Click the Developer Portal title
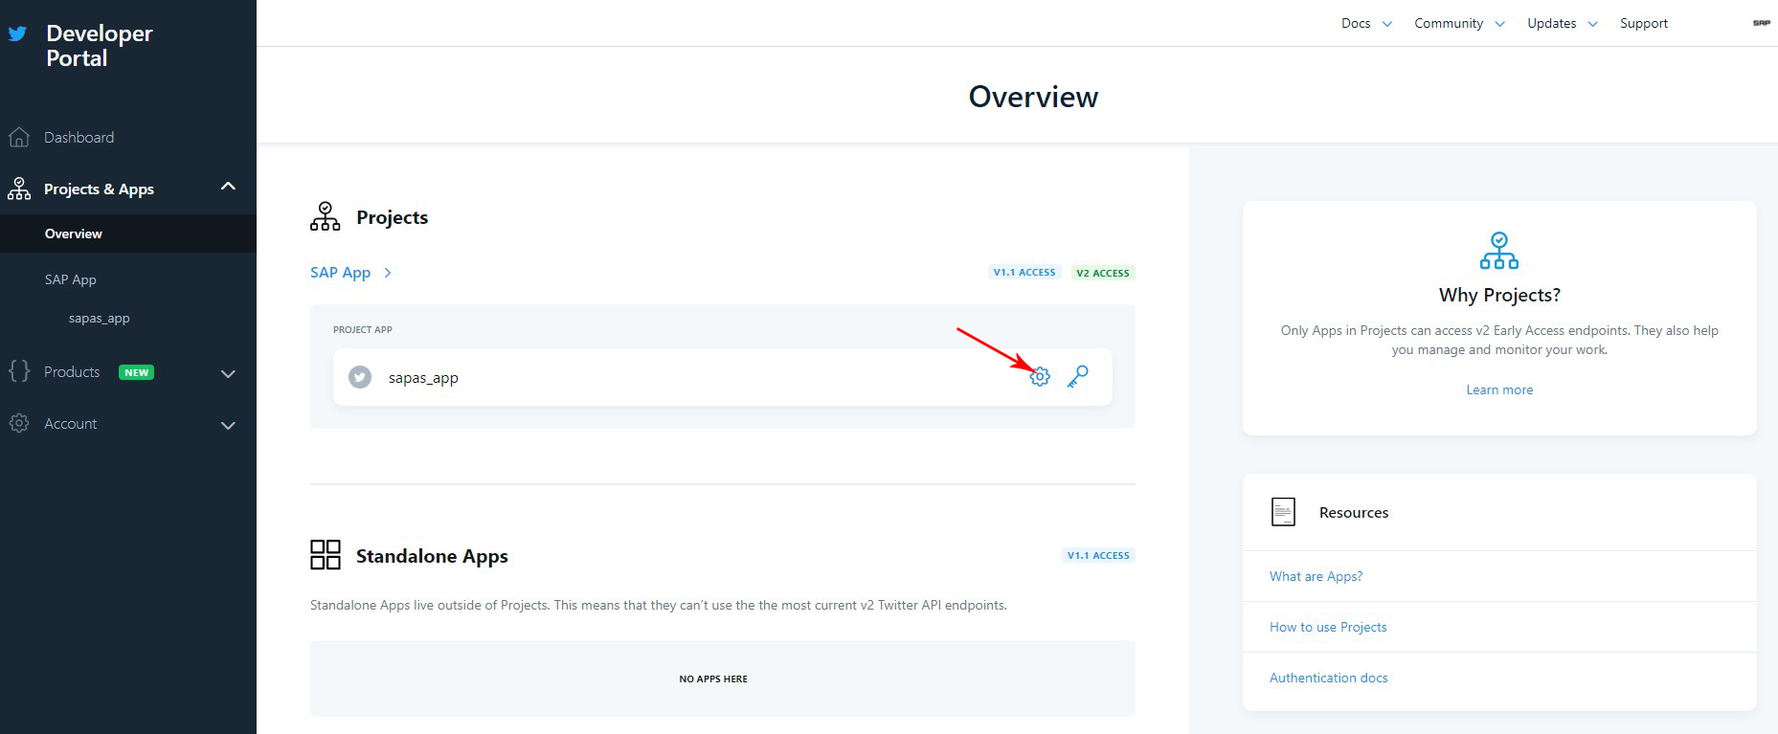 (x=100, y=46)
